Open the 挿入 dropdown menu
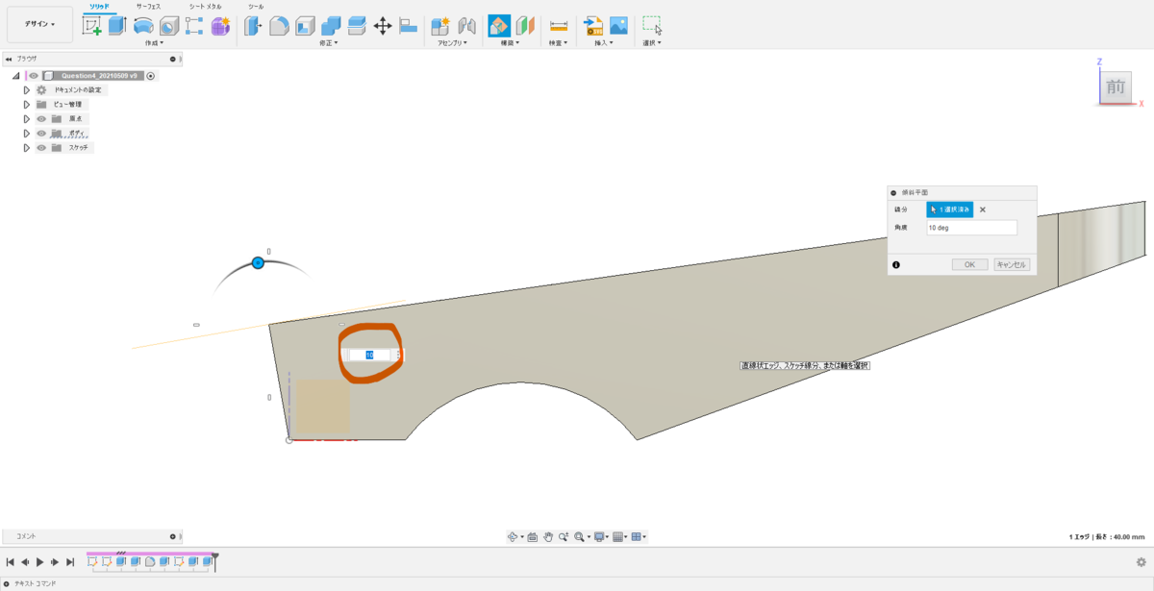 pyautogui.click(x=603, y=43)
